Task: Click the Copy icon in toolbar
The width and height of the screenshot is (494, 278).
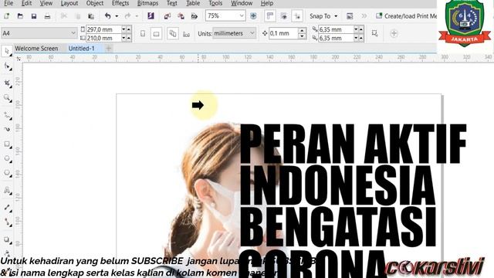Action: pyautogui.click(x=77, y=15)
